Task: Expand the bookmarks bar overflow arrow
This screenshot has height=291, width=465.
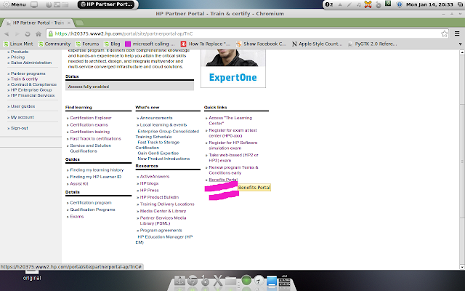Action: tap(460, 44)
